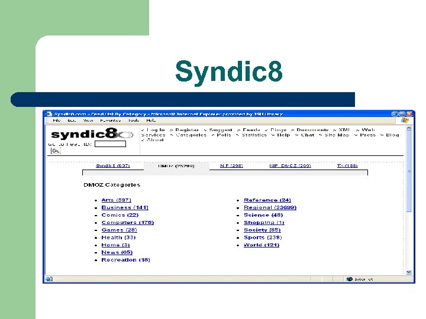Click the scrollbar up arrow
This screenshot has height=319, width=426.
pos(409,128)
